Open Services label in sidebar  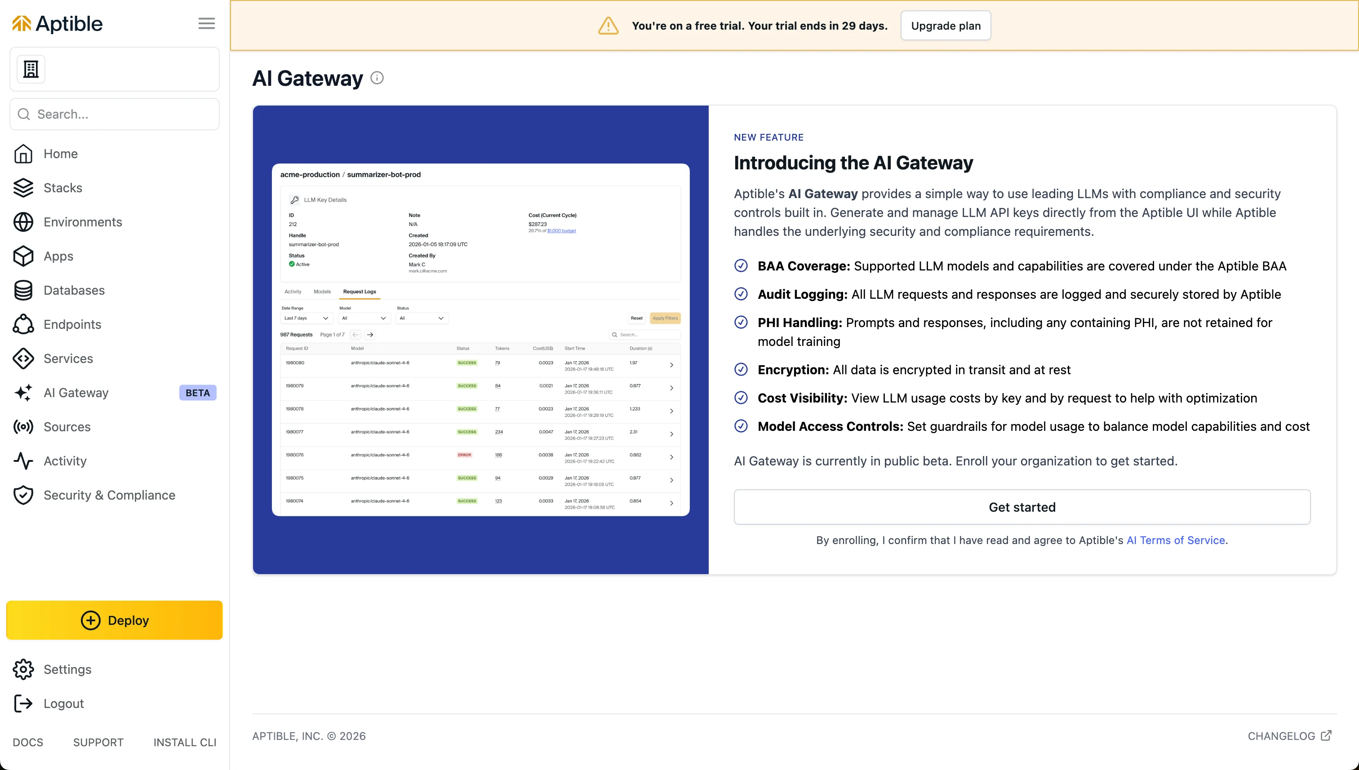tap(68, 358)
